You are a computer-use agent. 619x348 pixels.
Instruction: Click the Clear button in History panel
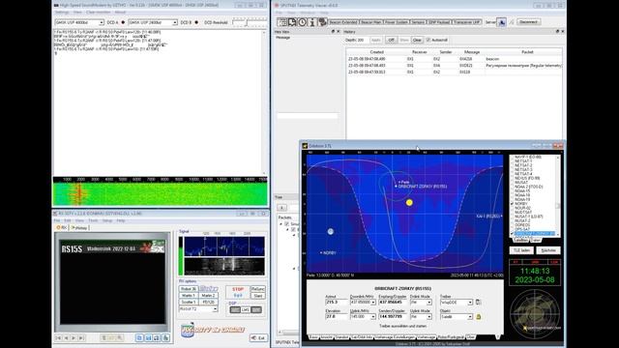tap(417, 40)
